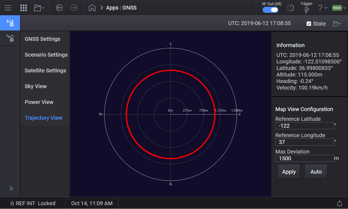Uncheck the State checkbox
This screenshot has height=209, width=348.
point(309,24)
